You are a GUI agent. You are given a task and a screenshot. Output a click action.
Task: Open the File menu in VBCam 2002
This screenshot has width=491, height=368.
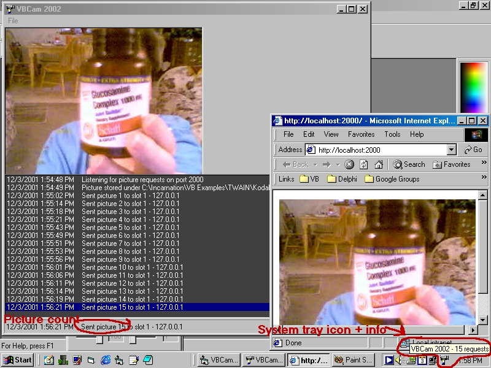(x=13, y=21)
